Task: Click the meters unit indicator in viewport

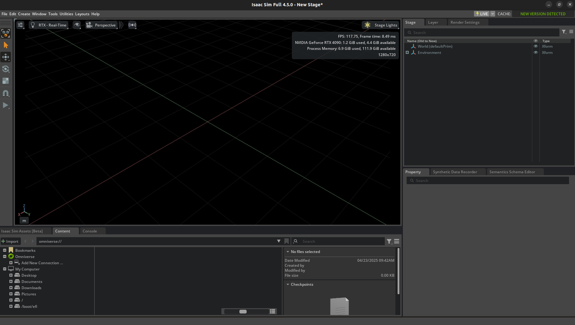Action: [x=24, y=221]
